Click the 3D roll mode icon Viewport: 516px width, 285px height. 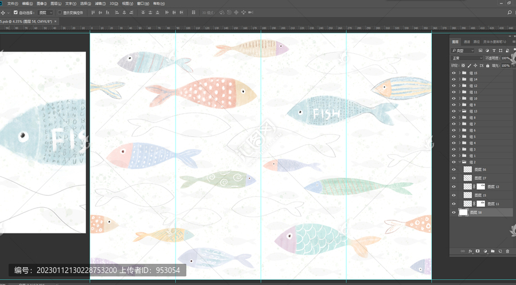point(229,13)
